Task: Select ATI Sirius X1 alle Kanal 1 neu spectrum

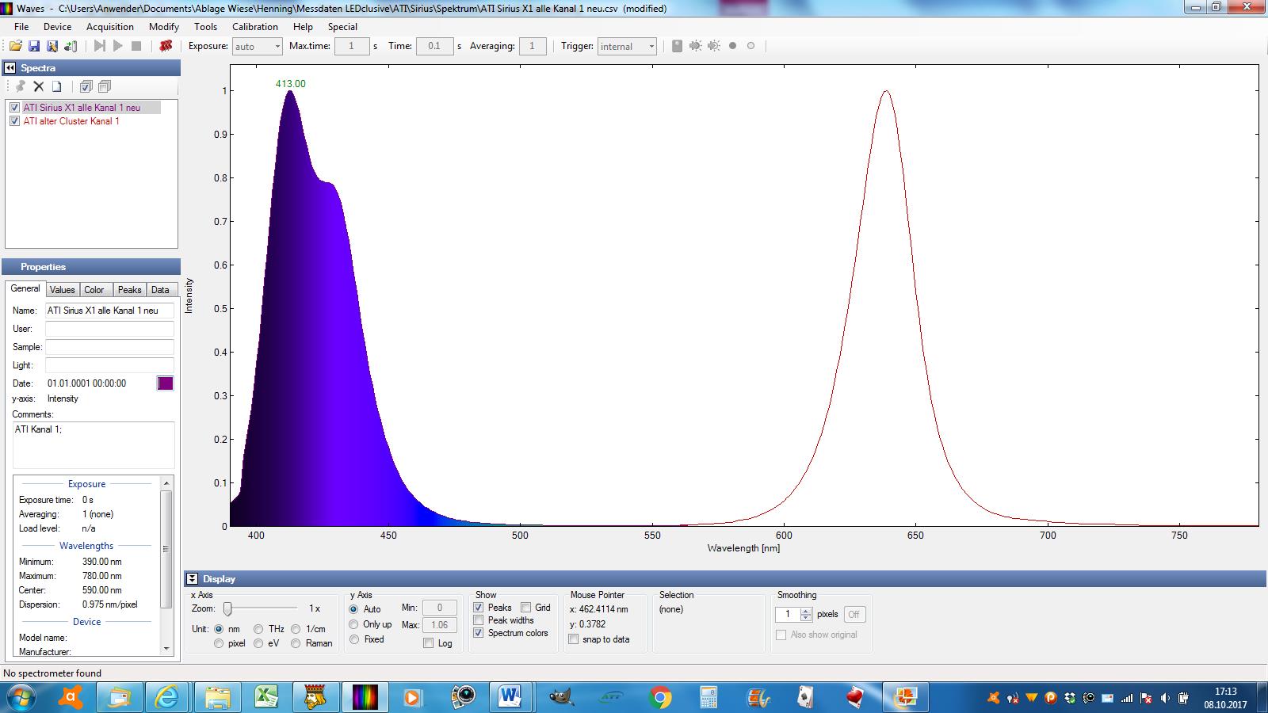Action: tap(82, 108)
